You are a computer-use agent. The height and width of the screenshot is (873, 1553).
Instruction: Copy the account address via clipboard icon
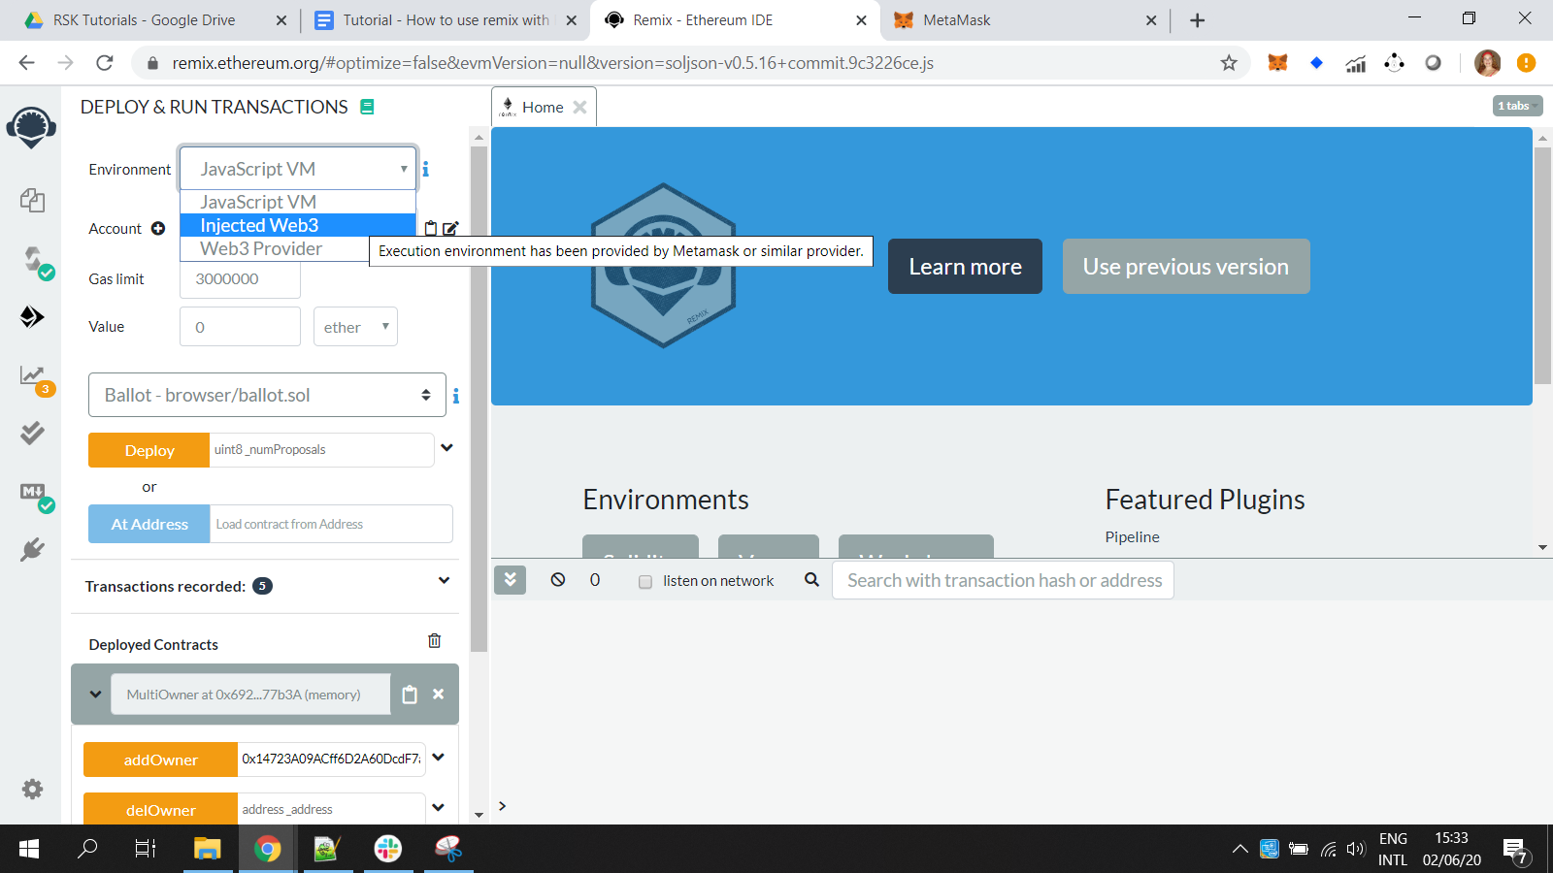431,229
